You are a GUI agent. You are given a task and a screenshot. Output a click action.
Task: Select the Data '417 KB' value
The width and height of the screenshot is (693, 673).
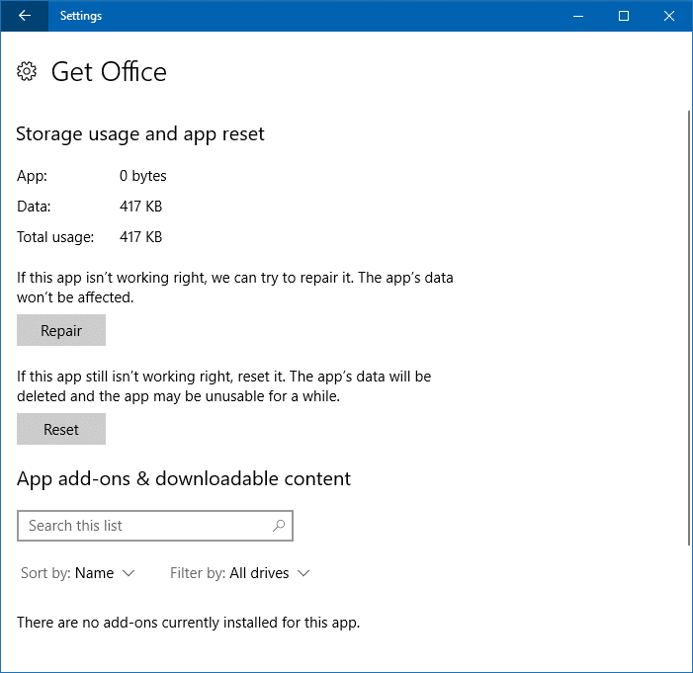click(140, 207)
